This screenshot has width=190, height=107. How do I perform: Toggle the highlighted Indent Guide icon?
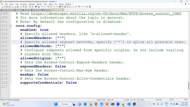pos(60,7)
